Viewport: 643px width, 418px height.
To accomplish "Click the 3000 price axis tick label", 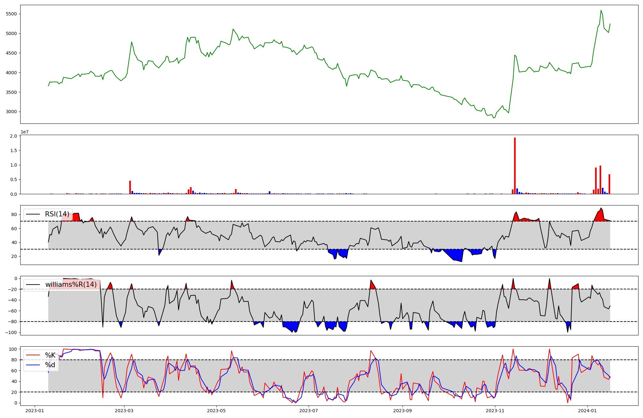I will pos(12,112).
